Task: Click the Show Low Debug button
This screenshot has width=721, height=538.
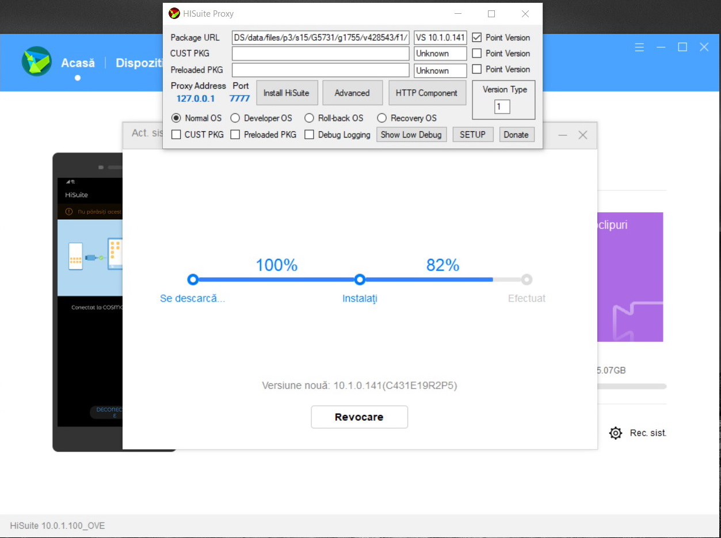Action: [411, 135]
